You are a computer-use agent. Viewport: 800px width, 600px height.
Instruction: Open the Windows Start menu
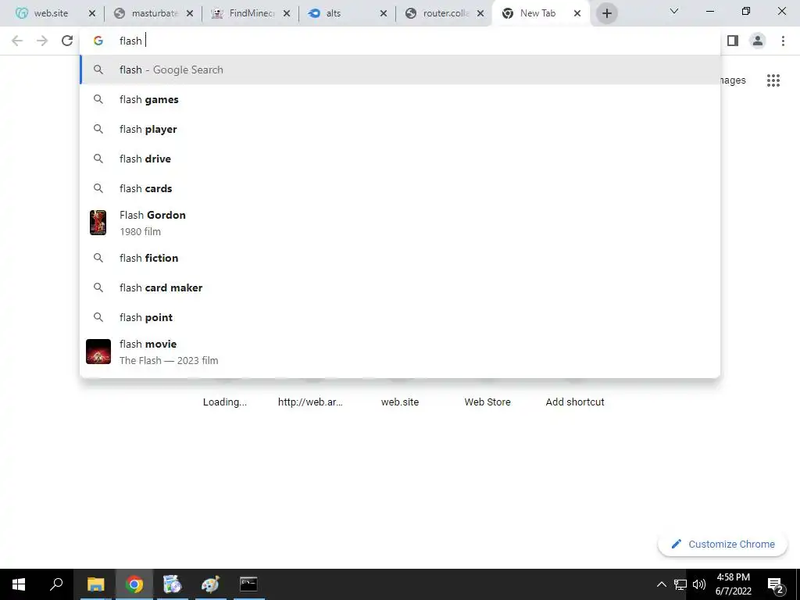click(19, 584)
